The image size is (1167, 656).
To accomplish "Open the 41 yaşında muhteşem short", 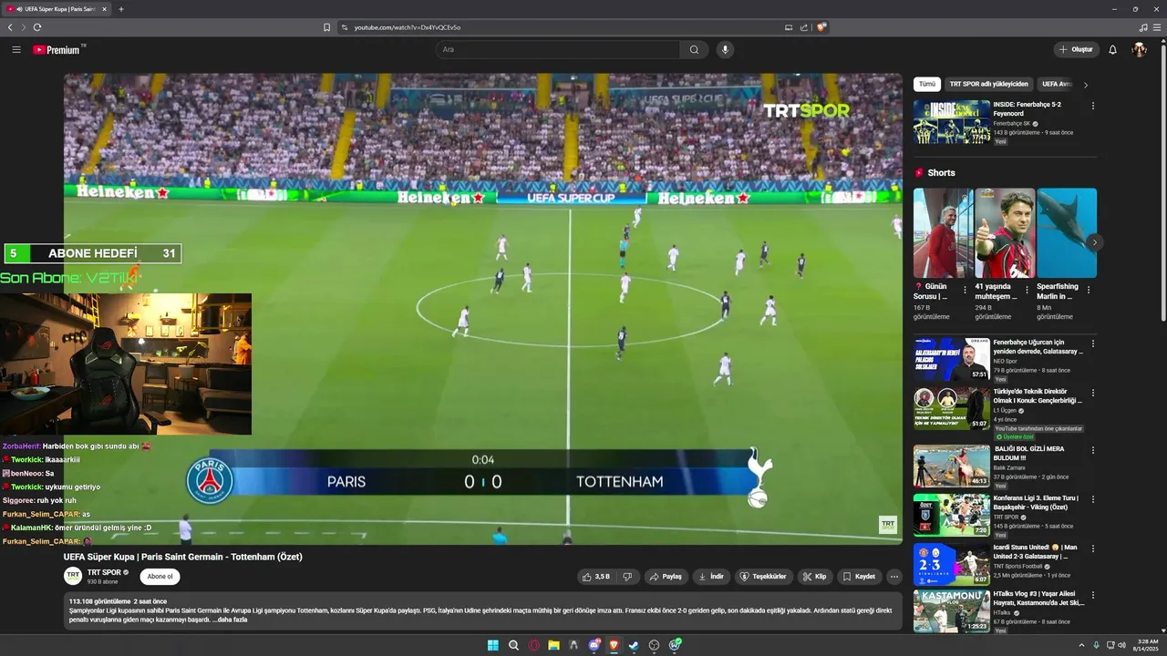I will click(1005, 233).
